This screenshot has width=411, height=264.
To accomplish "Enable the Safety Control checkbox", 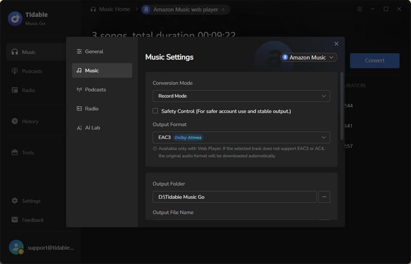I will [155, 111].
